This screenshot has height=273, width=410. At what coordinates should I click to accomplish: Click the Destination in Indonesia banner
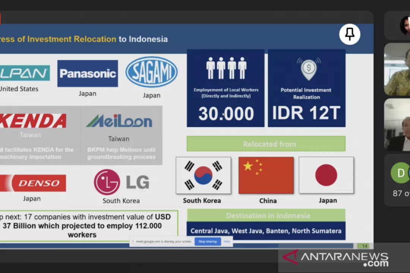[266, 215]
